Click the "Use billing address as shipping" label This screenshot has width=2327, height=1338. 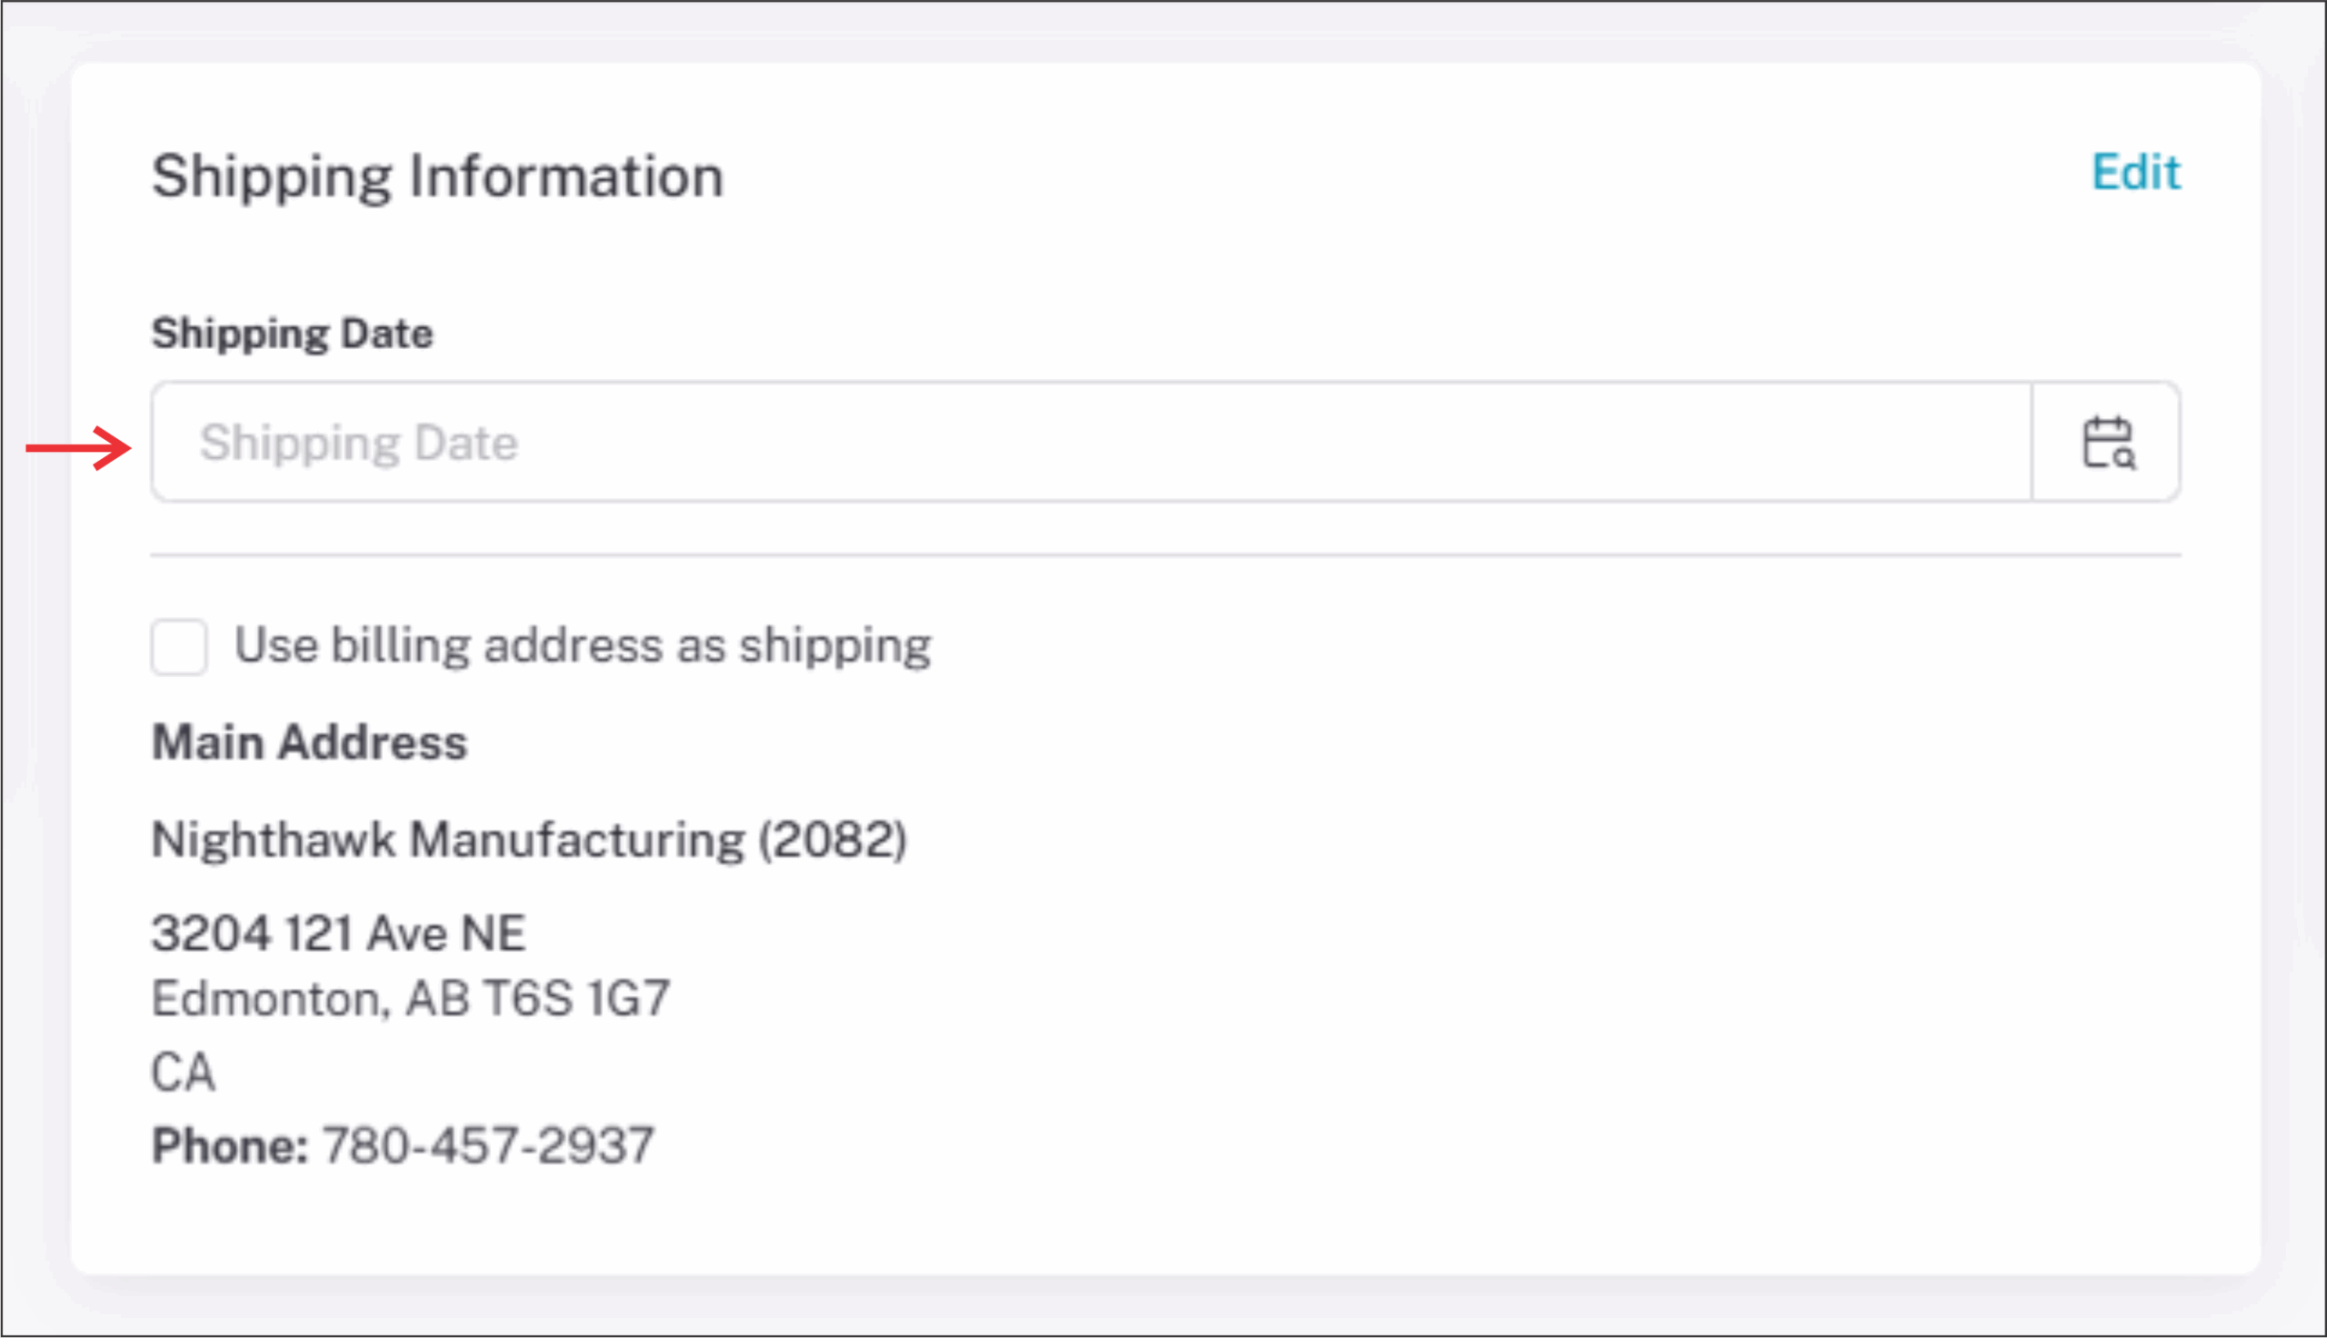(x=583, y=645)
